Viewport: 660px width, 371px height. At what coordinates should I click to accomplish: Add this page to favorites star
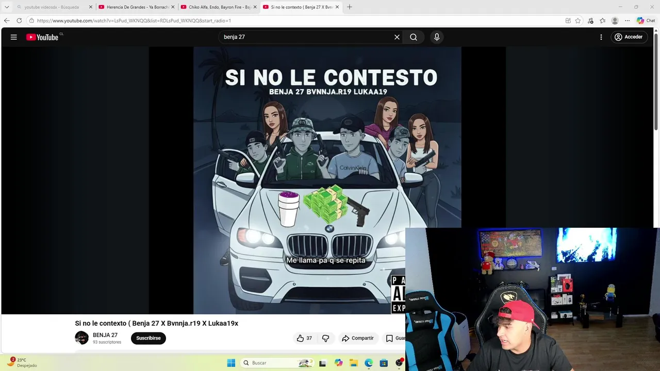pos(578,21)
